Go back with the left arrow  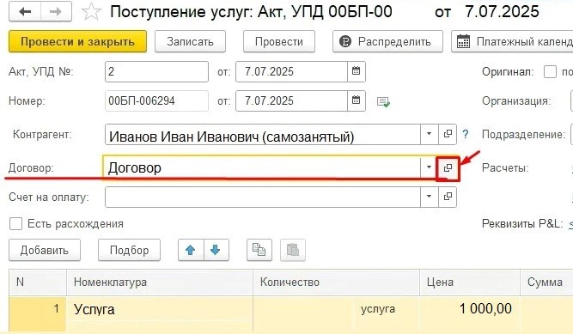tap(25, 12)
